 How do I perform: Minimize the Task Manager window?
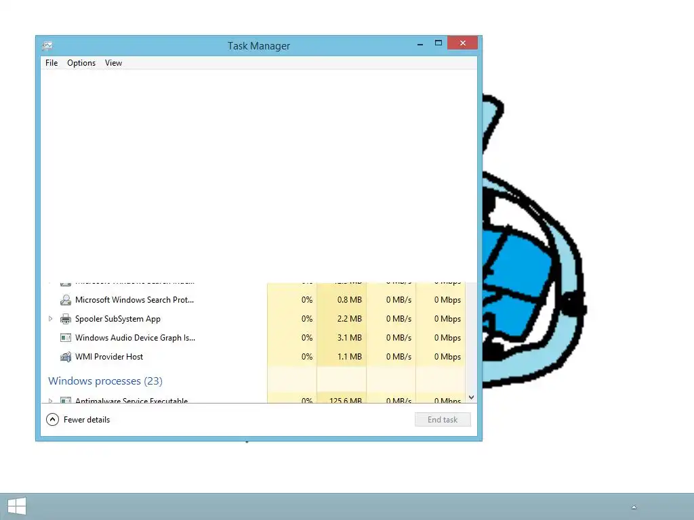click(420, 43)
